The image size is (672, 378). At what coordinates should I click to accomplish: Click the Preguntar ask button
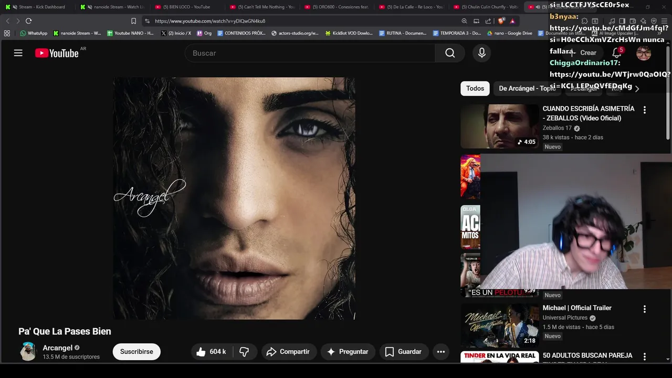[348, 352]
